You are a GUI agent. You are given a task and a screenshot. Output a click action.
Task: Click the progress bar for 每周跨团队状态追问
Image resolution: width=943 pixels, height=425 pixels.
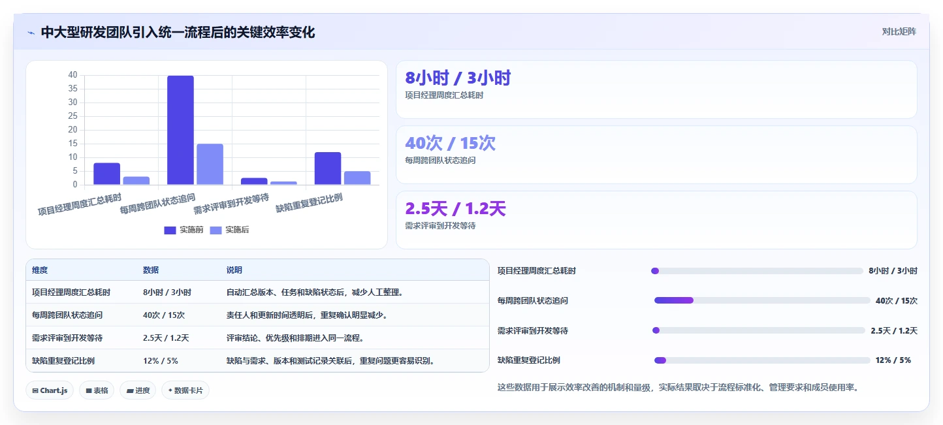point(762,300)
